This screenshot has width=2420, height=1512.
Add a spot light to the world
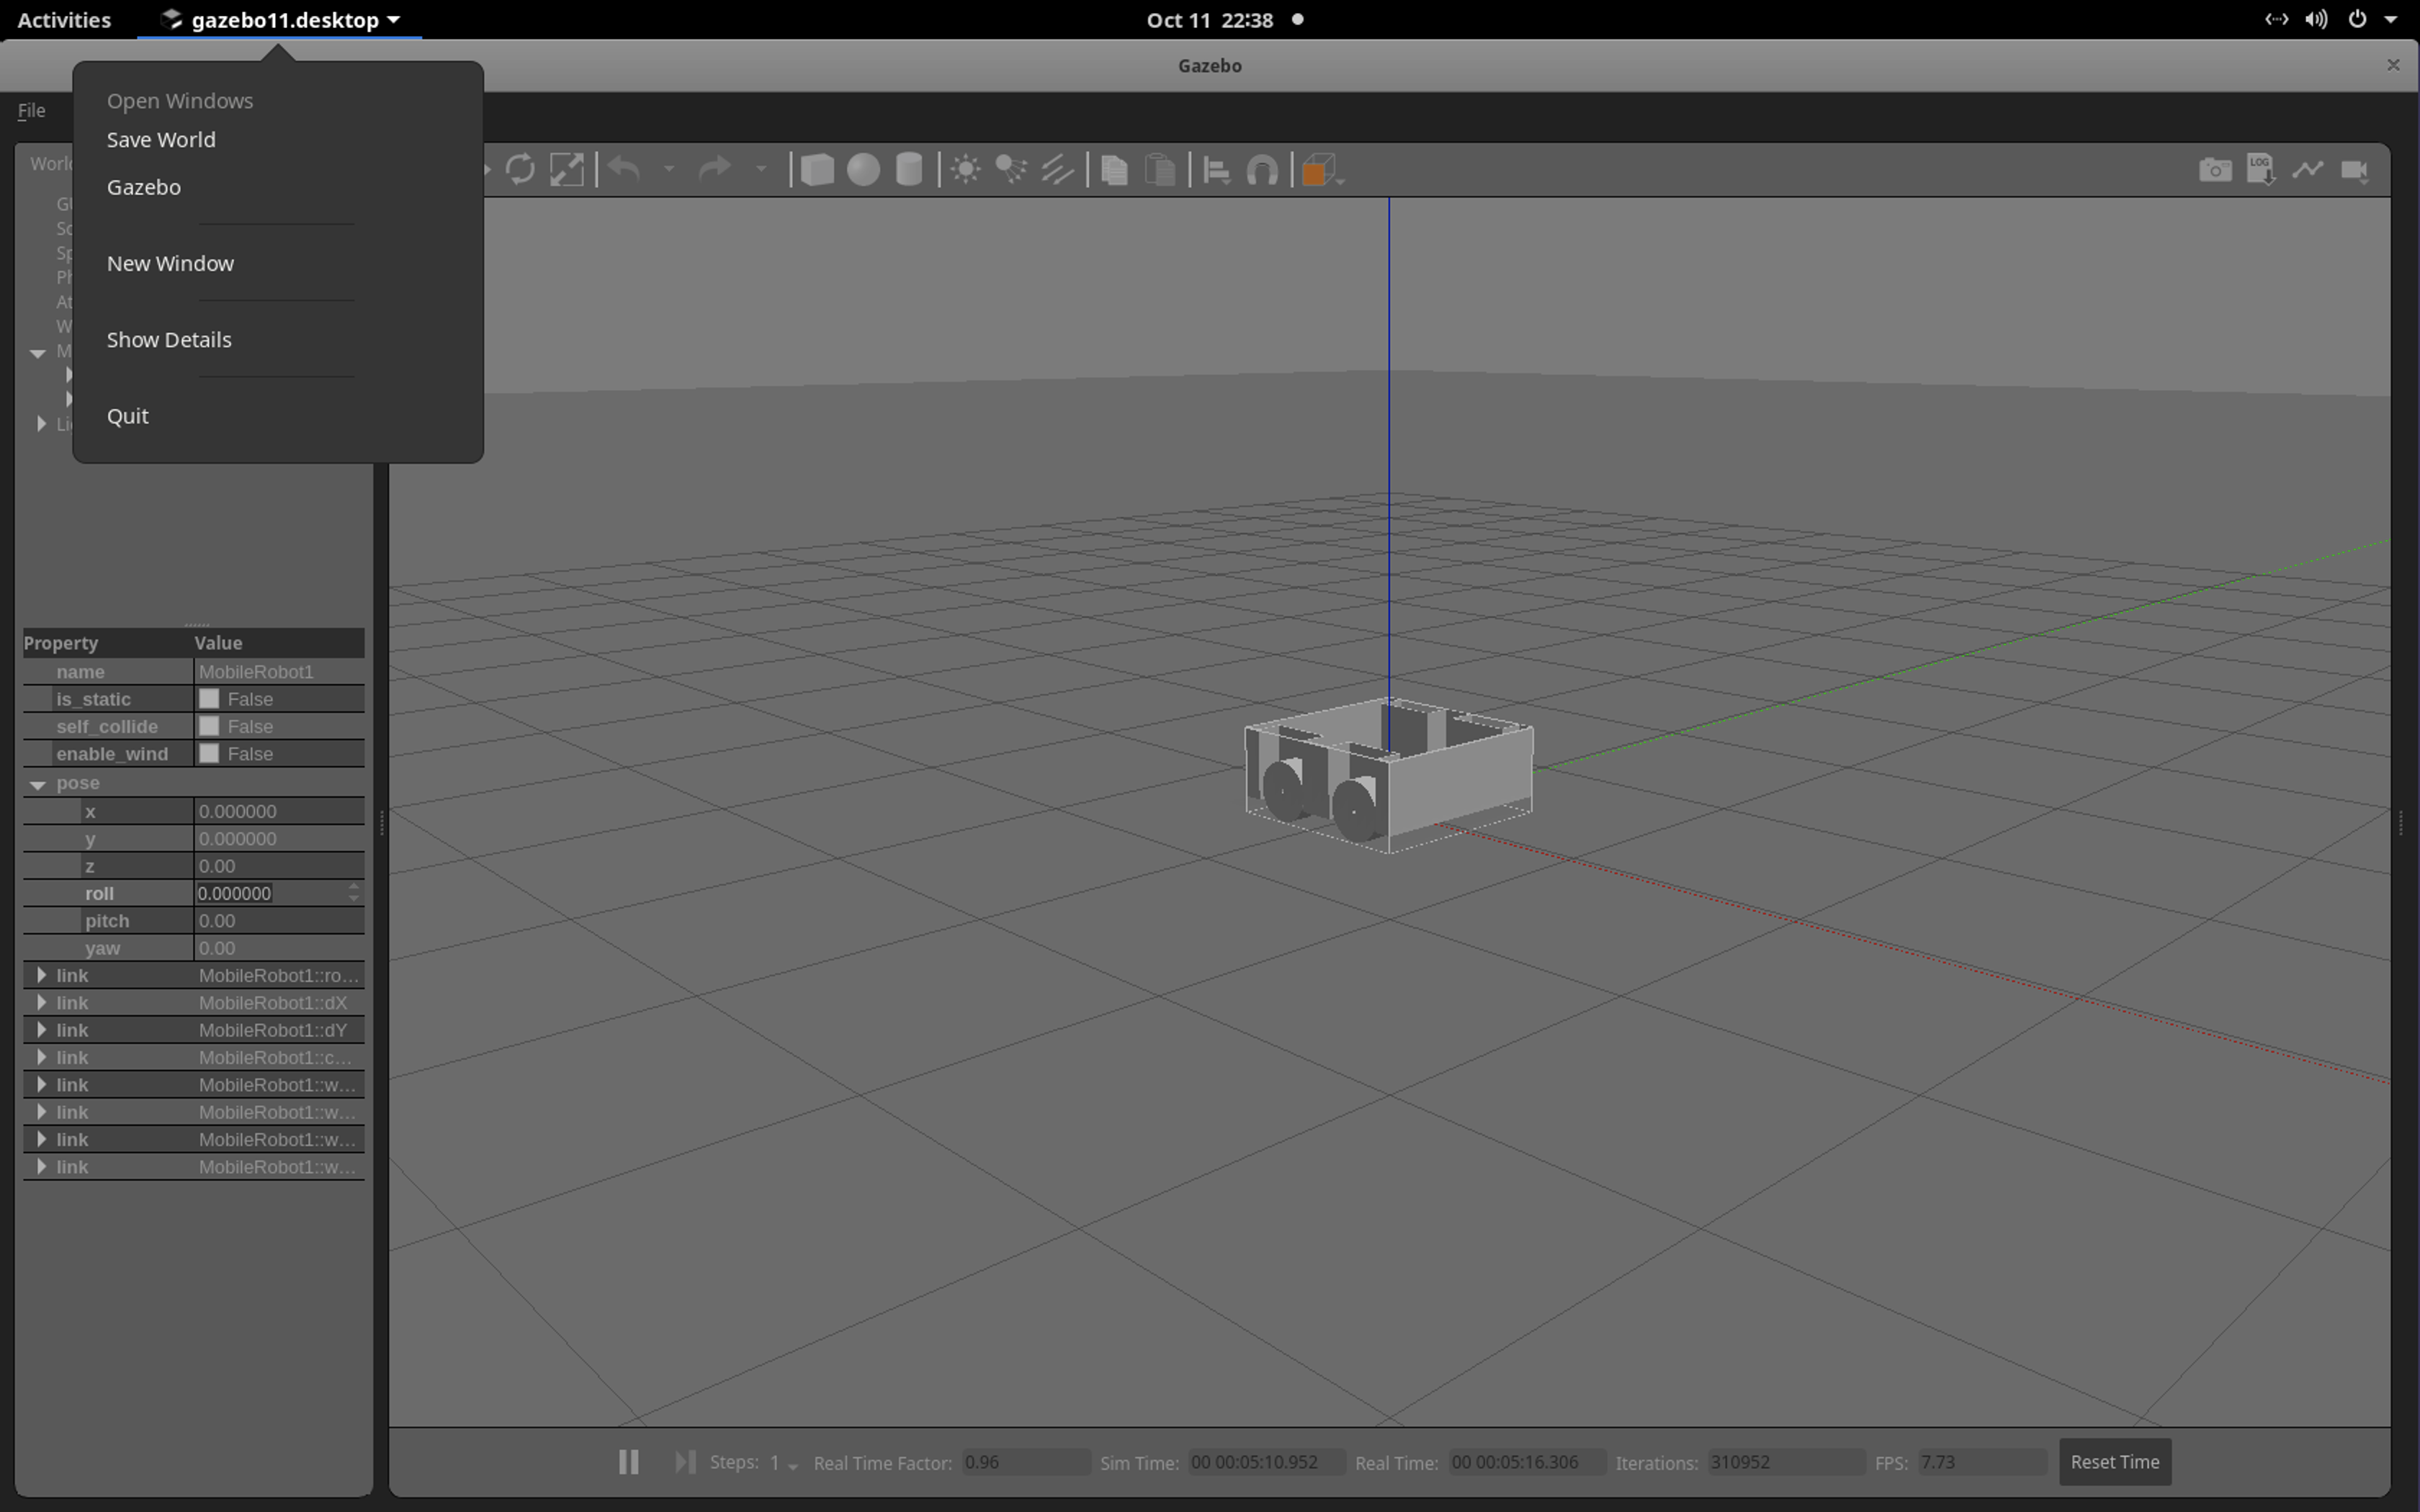pos(1011,169)
